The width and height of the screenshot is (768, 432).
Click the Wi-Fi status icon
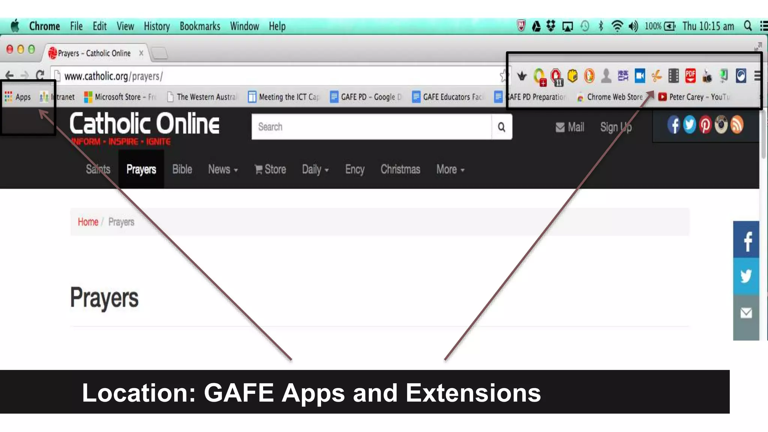pyautogui.click(x=617, y=26)
